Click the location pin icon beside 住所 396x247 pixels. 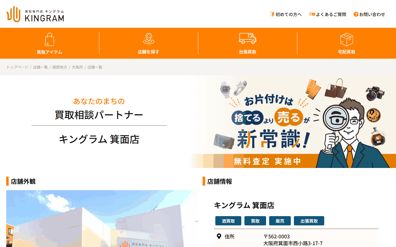(219, 237)
